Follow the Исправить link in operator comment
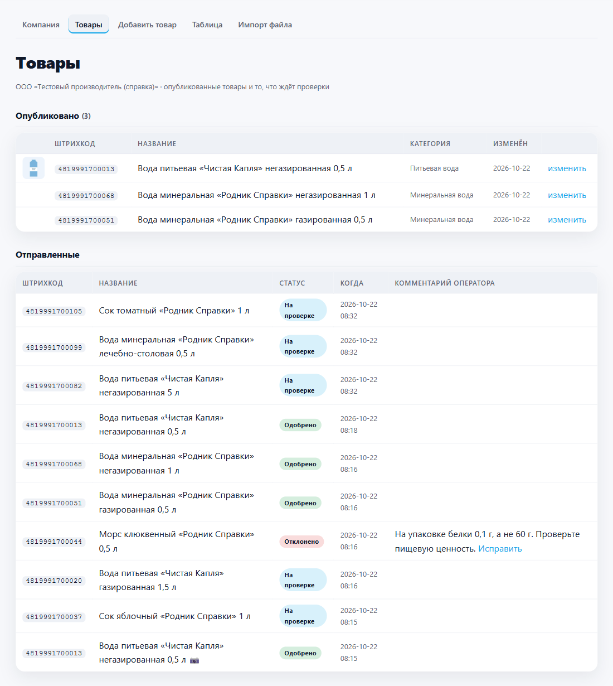613x686 pixels. [500, 549]
